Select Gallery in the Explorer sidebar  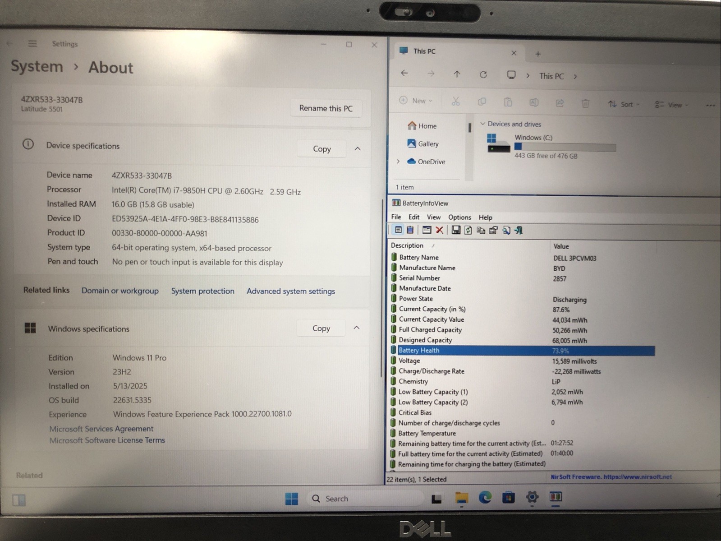pos(423,143)
